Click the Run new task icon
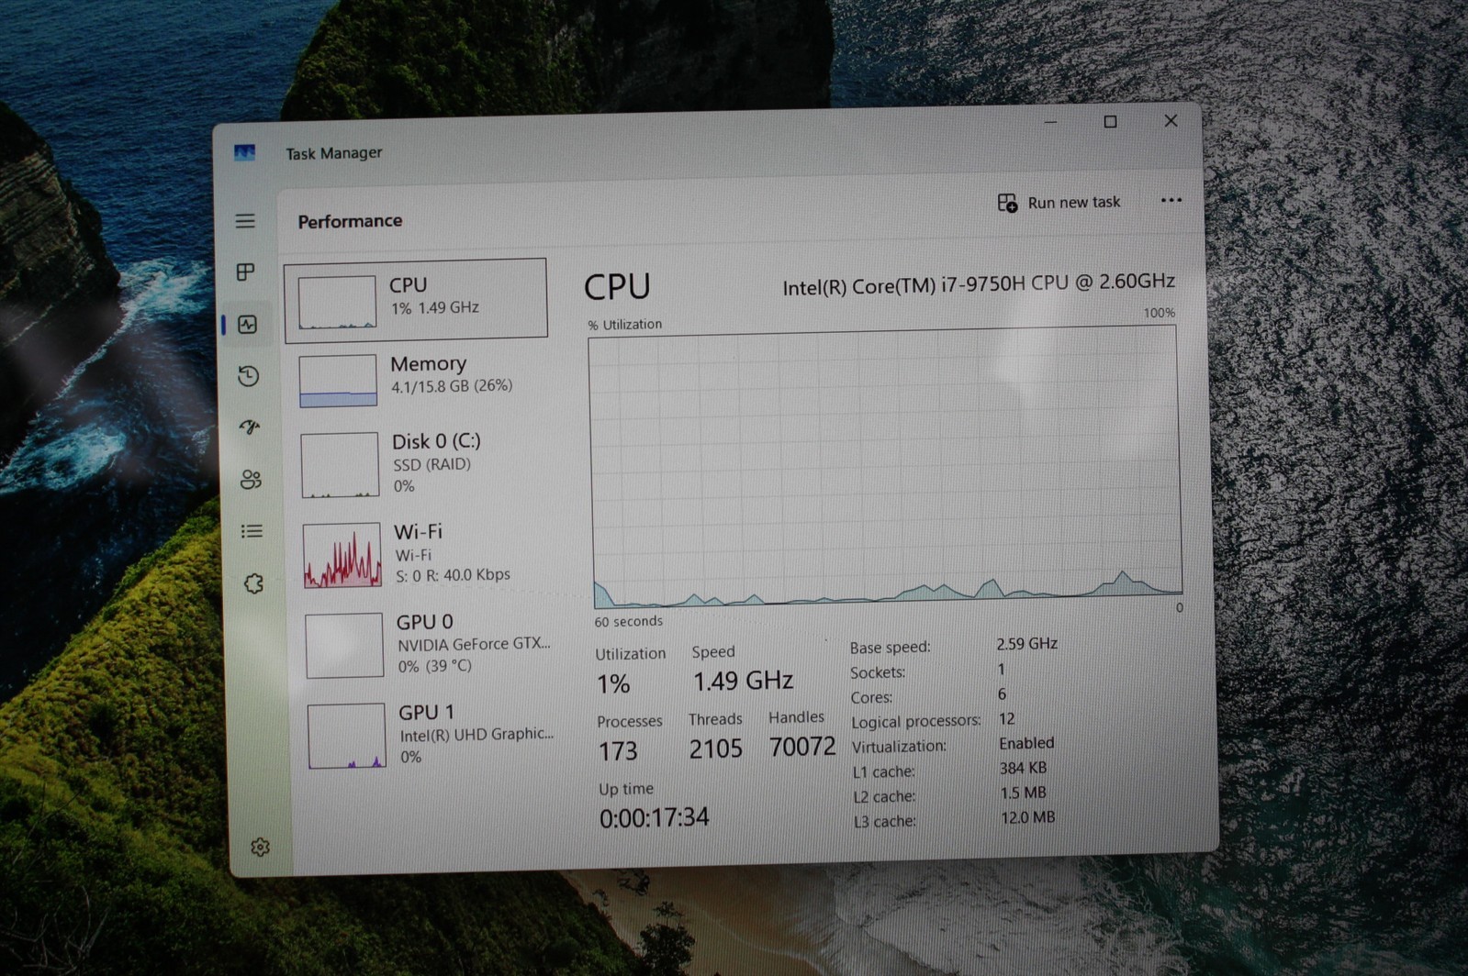Image resolution: width=1468 pixels, height=976 pixels. coord(1007,203)
